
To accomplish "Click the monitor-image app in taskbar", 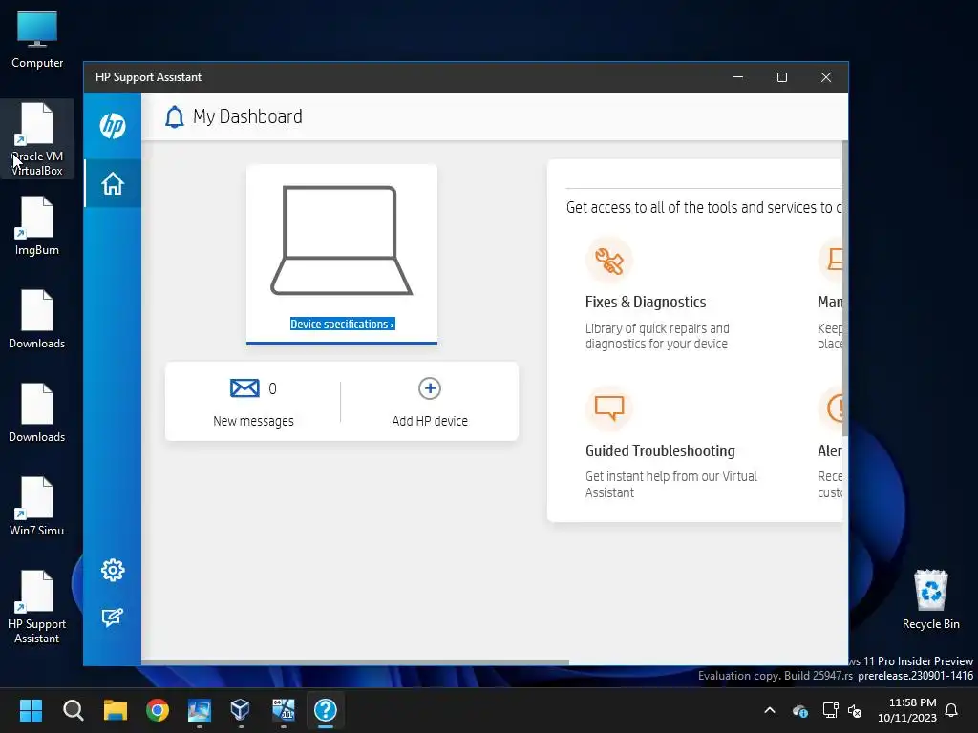I will (x=200, y=710).
